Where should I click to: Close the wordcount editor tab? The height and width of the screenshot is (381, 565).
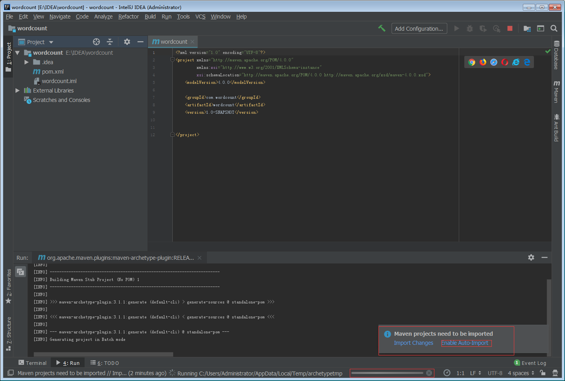pos(192,42)
